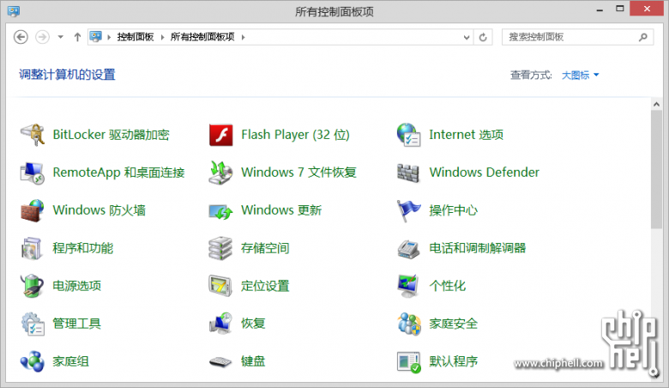Open Internet 选项 text link
The width and height of the screenshot is (669, 388).
click(466, 135)
